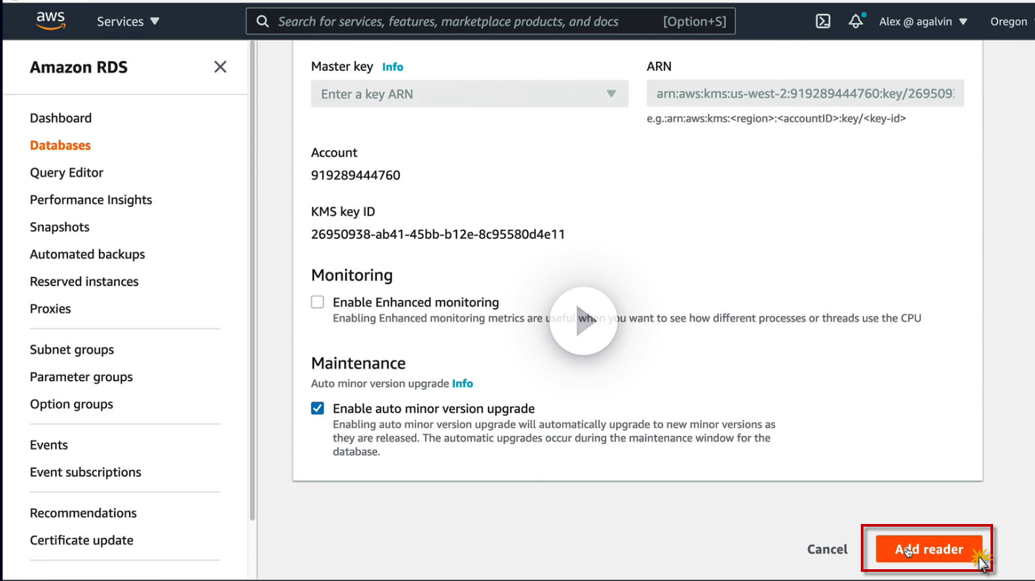Expand the Alex @ agalvin account menu
The image size is (1035, 581).
click(923, 21)
